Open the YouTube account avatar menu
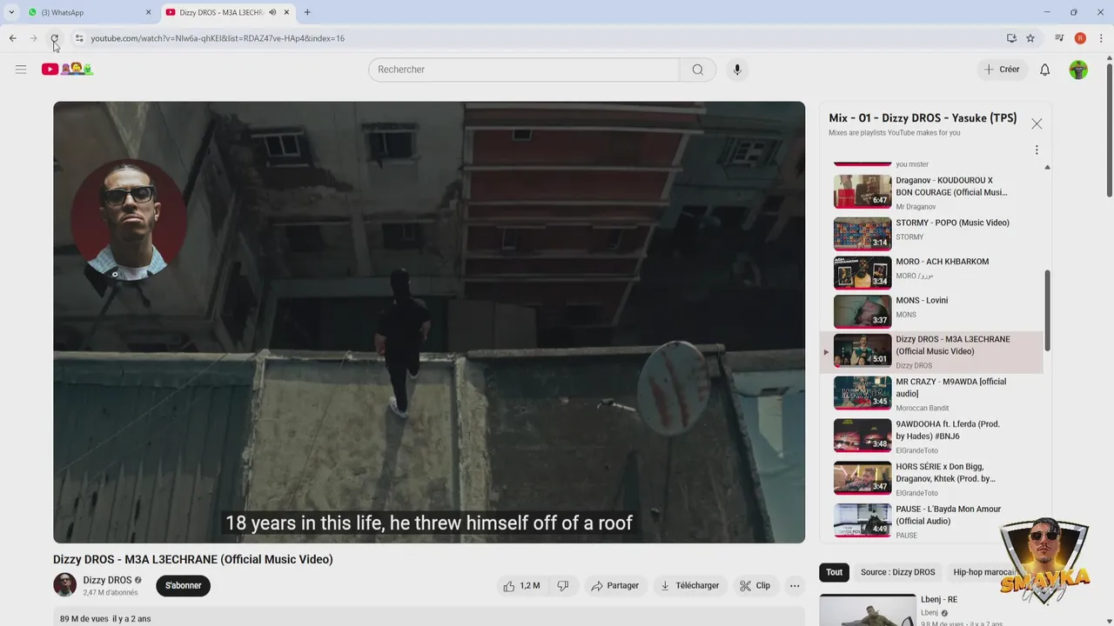 1078,70
